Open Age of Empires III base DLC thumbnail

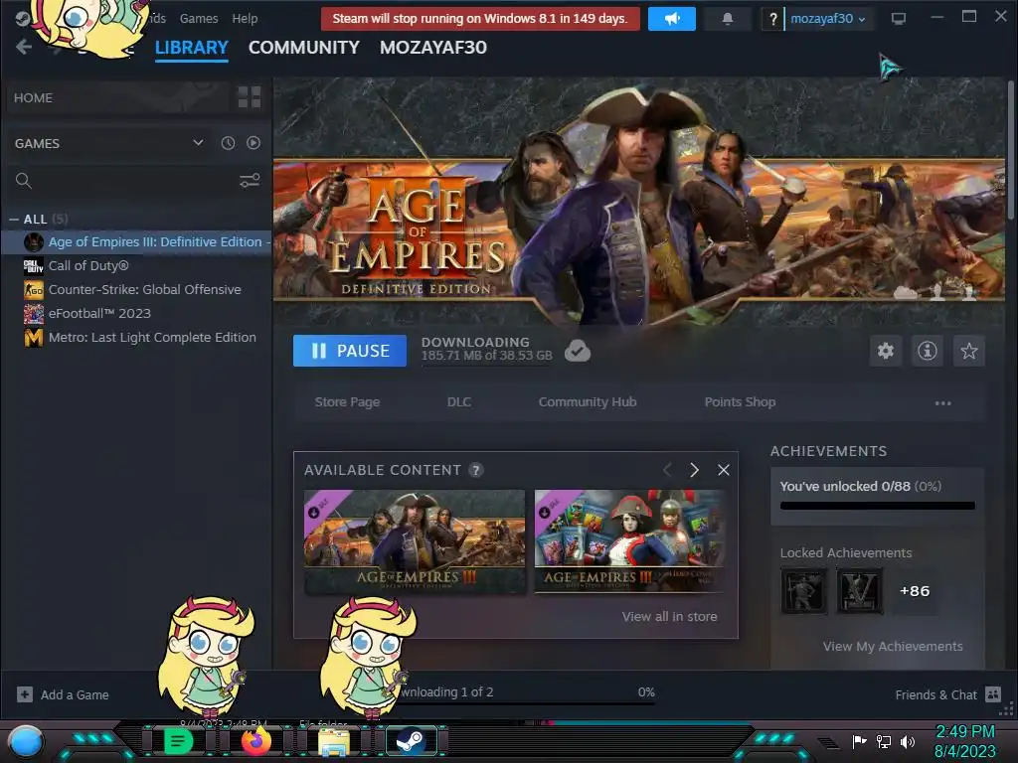415,541
